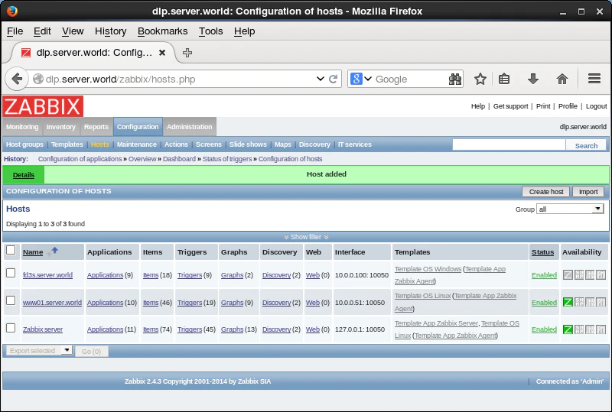
Task: Click the Firefox back arrow button
Action: coord(17,79)
